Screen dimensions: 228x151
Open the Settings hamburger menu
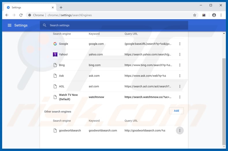10,25
